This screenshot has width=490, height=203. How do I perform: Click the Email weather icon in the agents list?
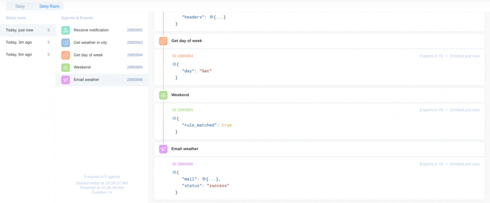click(65, 80)
